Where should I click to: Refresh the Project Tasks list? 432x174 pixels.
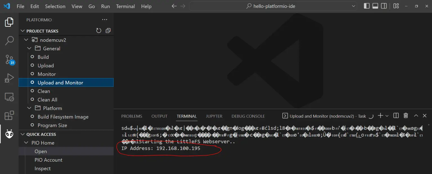pos(99,31)
